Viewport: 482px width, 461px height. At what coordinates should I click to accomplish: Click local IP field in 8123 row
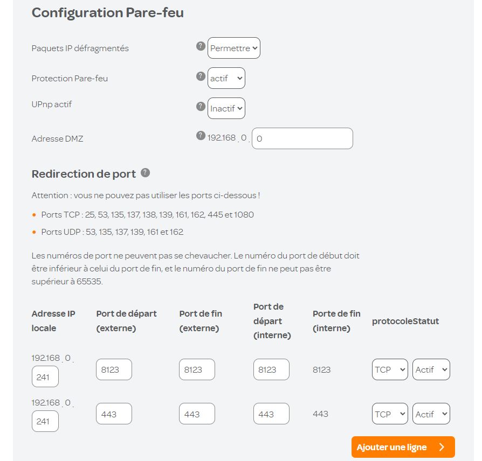pos(45,376)
